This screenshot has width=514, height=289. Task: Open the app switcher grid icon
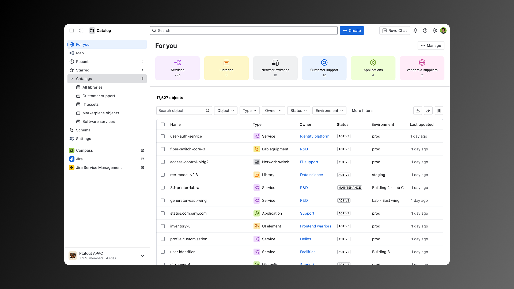click(81, 31)
